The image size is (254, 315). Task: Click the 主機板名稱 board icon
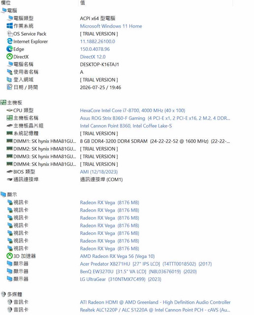10,118
